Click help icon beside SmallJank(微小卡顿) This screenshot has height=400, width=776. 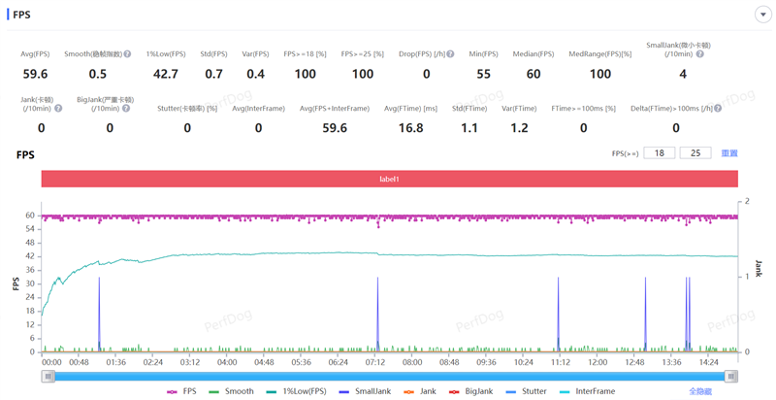(700, 54)
